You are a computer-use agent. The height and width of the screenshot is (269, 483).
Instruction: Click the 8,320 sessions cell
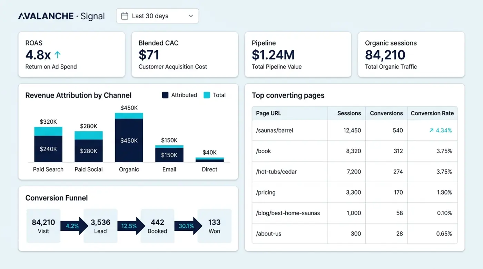tap(346, 151)
